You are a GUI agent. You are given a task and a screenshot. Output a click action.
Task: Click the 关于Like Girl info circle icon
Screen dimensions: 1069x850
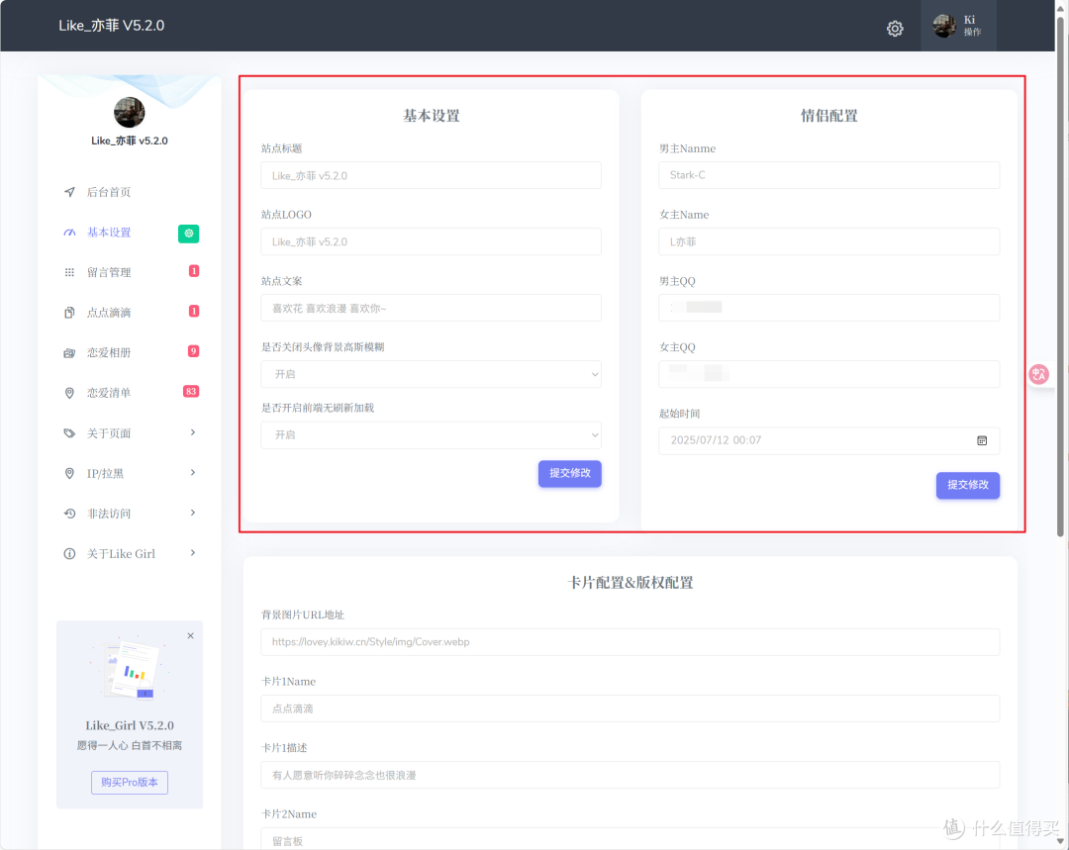pyautogui.click(x=69, y=554)
